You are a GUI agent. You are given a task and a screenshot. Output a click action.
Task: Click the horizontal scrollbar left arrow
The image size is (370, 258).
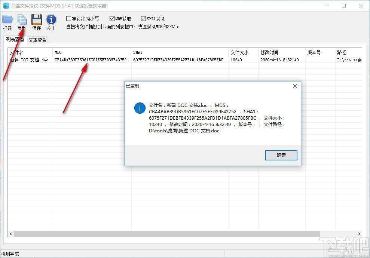point(11,234)
